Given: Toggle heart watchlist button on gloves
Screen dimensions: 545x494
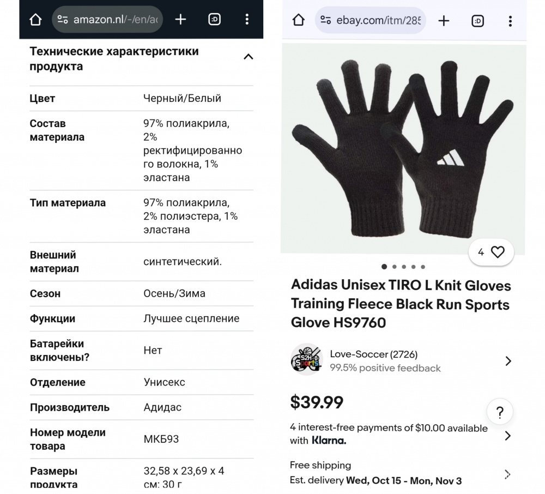Looking at the screenshot, I should pyautogui.click(x=498, y=252).
